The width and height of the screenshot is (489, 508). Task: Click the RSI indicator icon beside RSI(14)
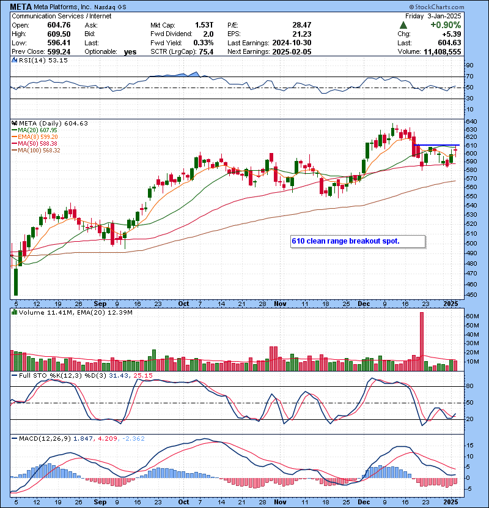14,60
